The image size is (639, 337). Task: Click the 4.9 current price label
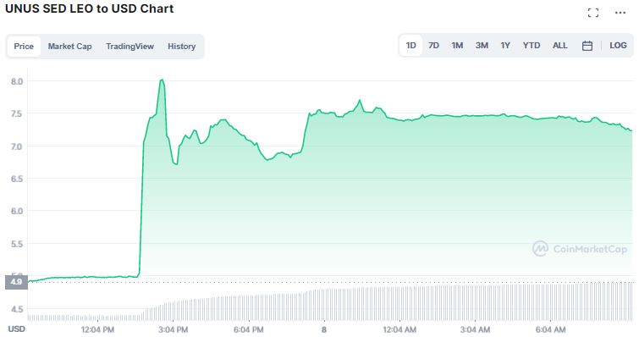click(16, 282)
